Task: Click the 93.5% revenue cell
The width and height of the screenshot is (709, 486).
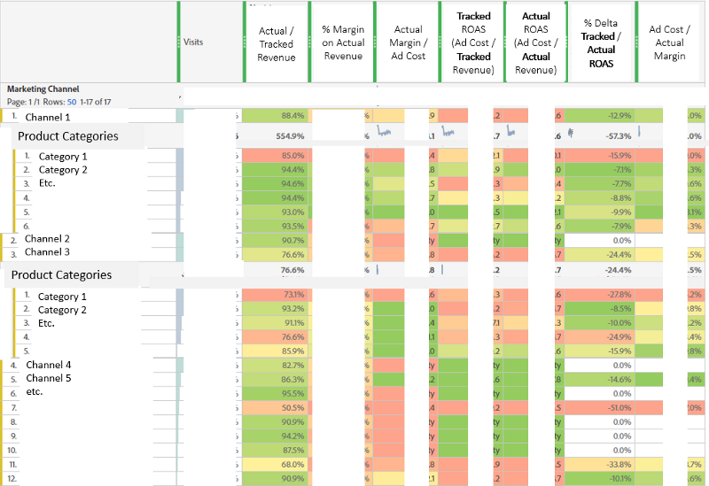Action: coord(275,227)
